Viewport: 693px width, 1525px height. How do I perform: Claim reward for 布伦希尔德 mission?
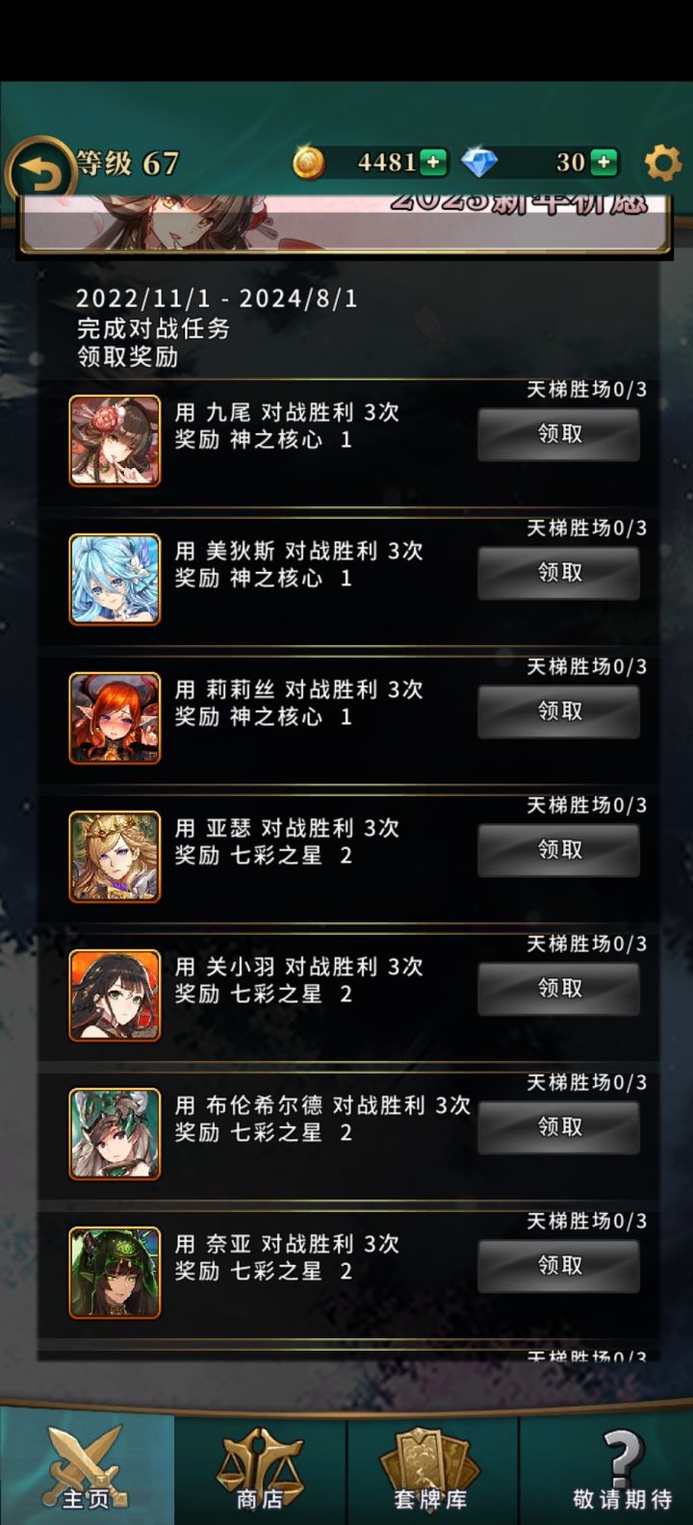click(559, 1127)
